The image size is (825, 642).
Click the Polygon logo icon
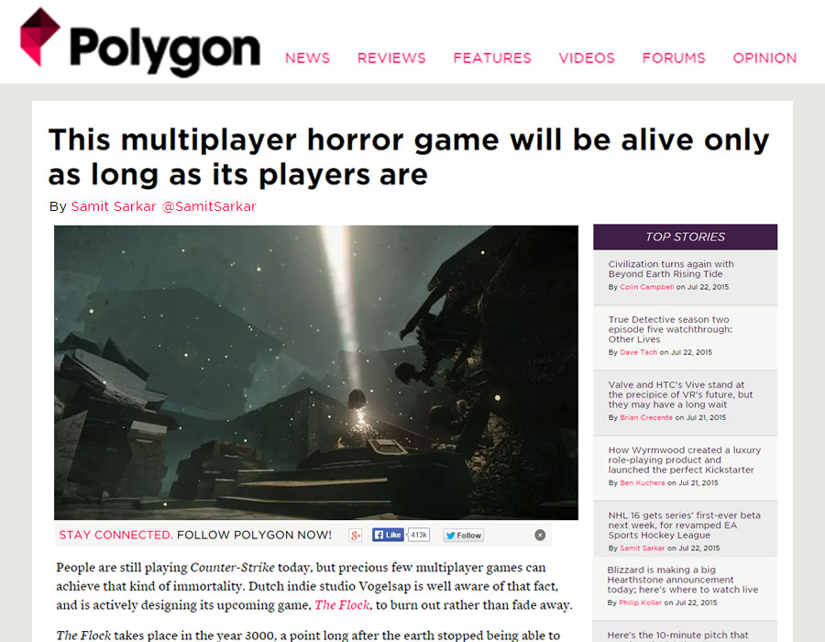pos(39,37)
